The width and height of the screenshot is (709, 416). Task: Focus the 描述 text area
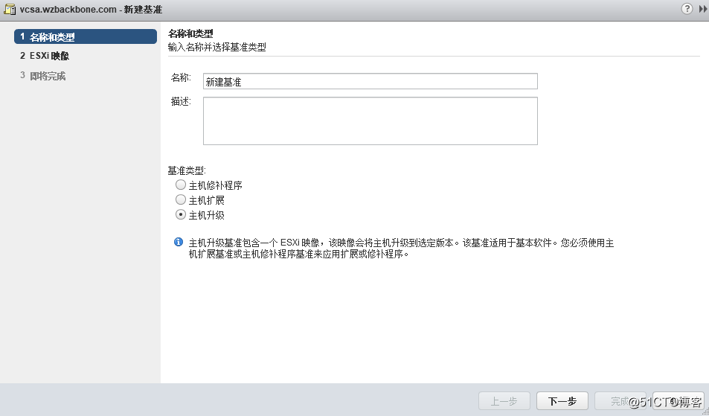[x=370, y=121]
